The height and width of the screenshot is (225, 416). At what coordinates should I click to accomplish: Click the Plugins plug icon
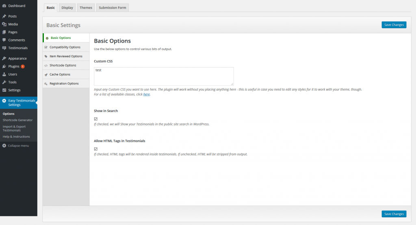[4, 66]
